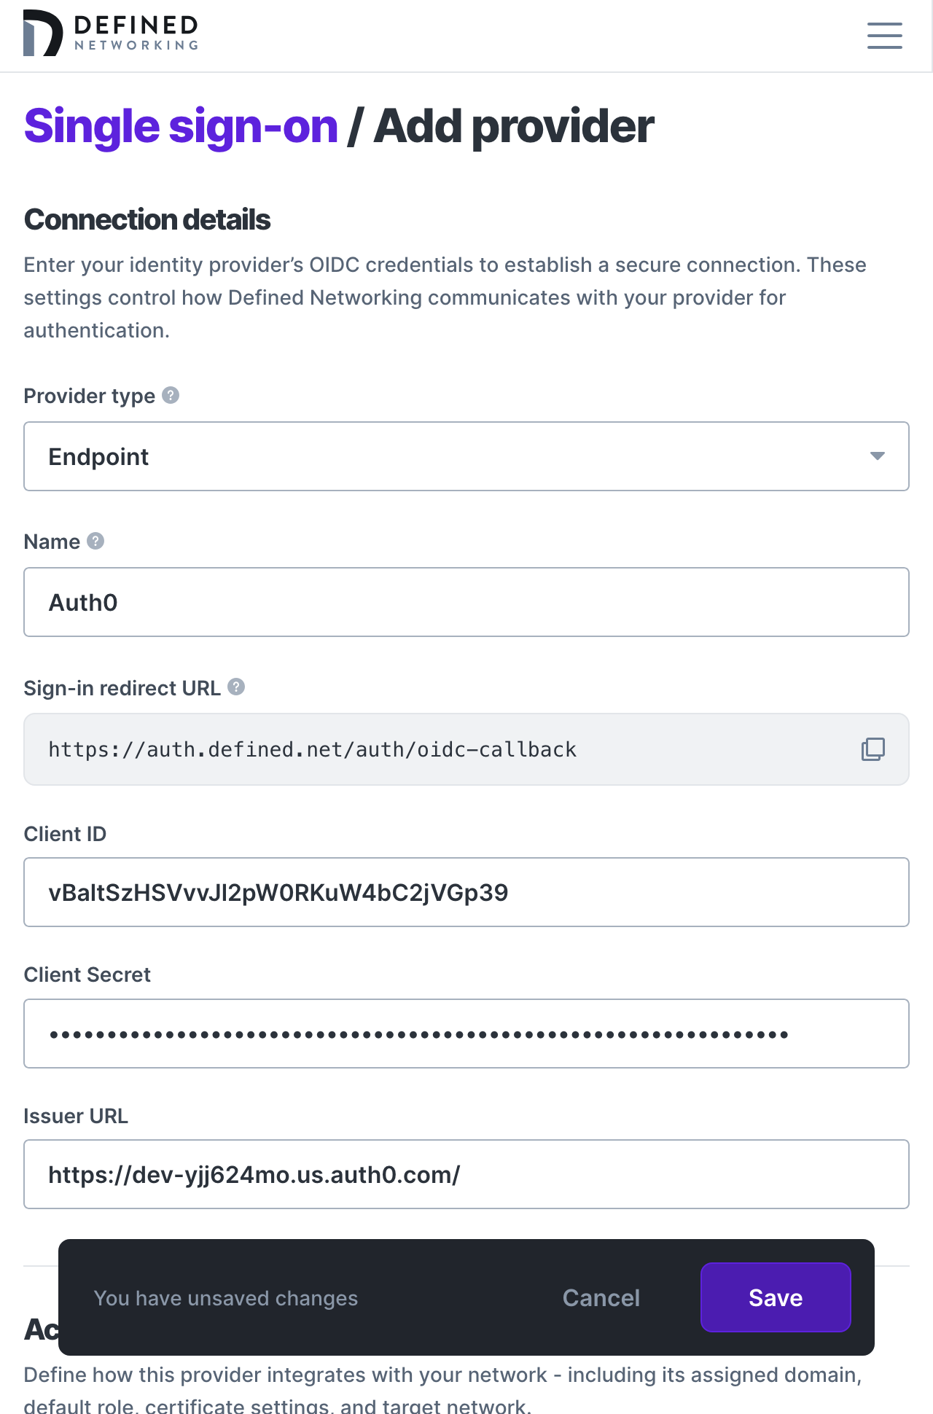Image resolution: width=933 pixels, height=1414 pixels.
Task: Open the hamburger navigation menu
Action: tap(884, 35)
